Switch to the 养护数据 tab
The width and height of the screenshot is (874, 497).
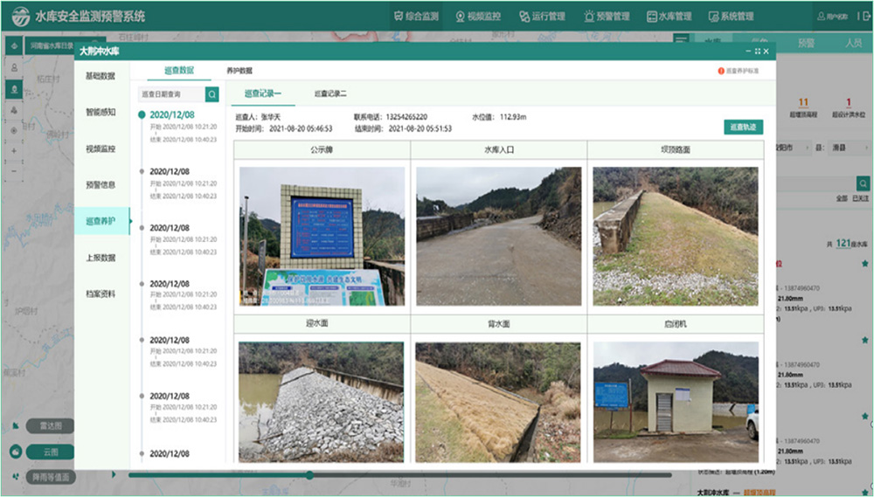click(239, 71)
